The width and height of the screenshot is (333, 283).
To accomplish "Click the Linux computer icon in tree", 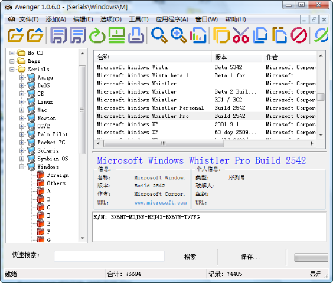I will tap(31, 102).
